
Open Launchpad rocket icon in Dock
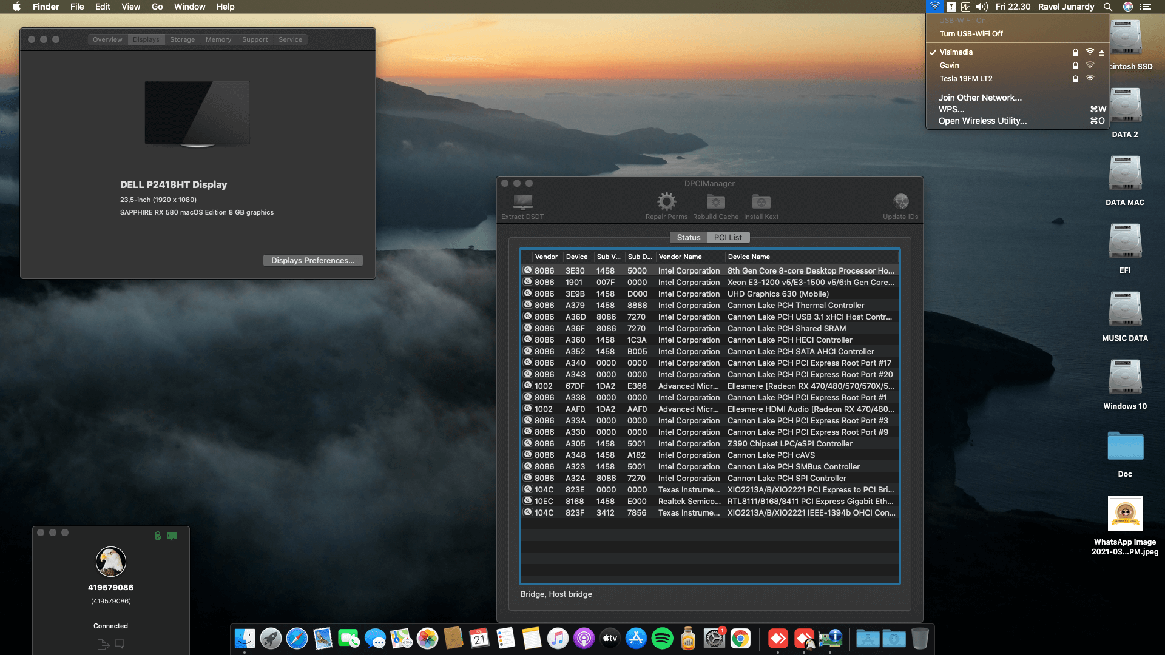[x=271, y=638]
